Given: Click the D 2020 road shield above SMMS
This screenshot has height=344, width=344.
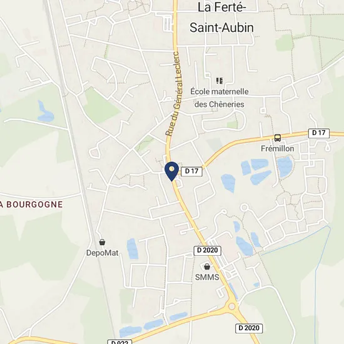Looking at the screenshot, I should (x=207, y=250).
